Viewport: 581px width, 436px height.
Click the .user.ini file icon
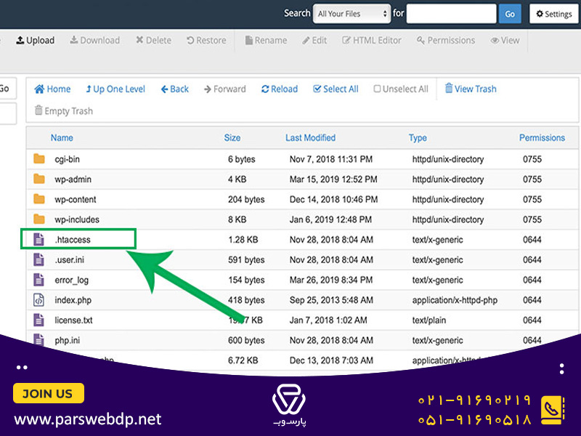[38, 259]
